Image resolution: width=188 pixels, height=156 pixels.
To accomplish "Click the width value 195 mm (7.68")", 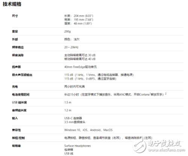I will [83, 20].
